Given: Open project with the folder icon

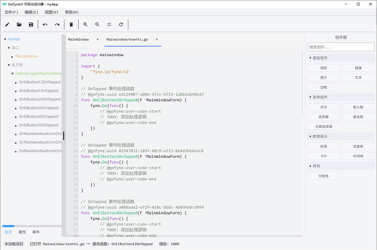Looking at the screenshot, I should [x=19, y=25].
